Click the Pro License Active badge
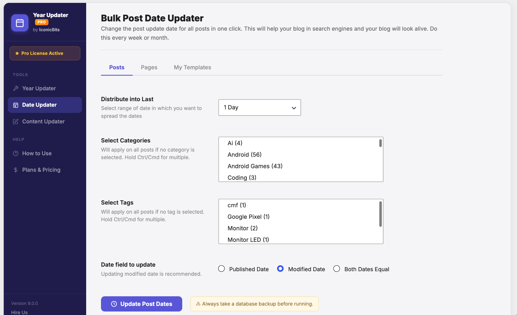This screenshot has width=517, height=315. [45, 53]
